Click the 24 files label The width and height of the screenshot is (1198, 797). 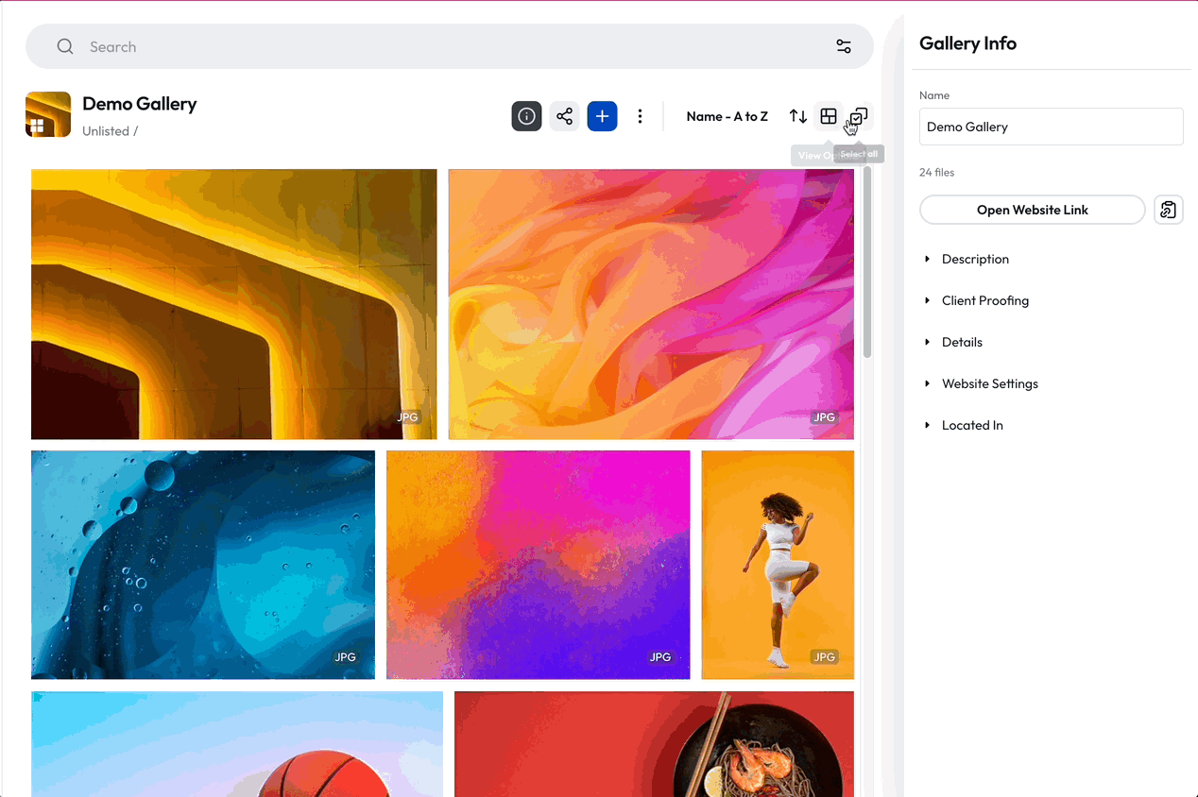coord(937,172)
